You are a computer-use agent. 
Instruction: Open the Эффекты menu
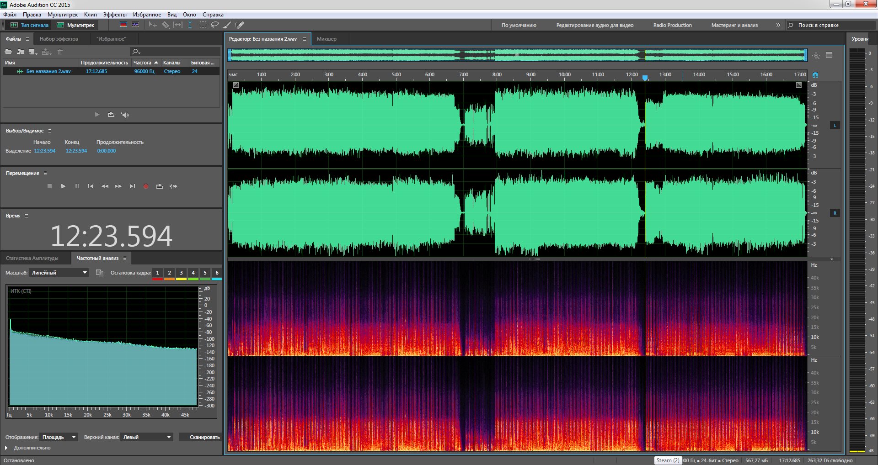[x=114, y=15]
